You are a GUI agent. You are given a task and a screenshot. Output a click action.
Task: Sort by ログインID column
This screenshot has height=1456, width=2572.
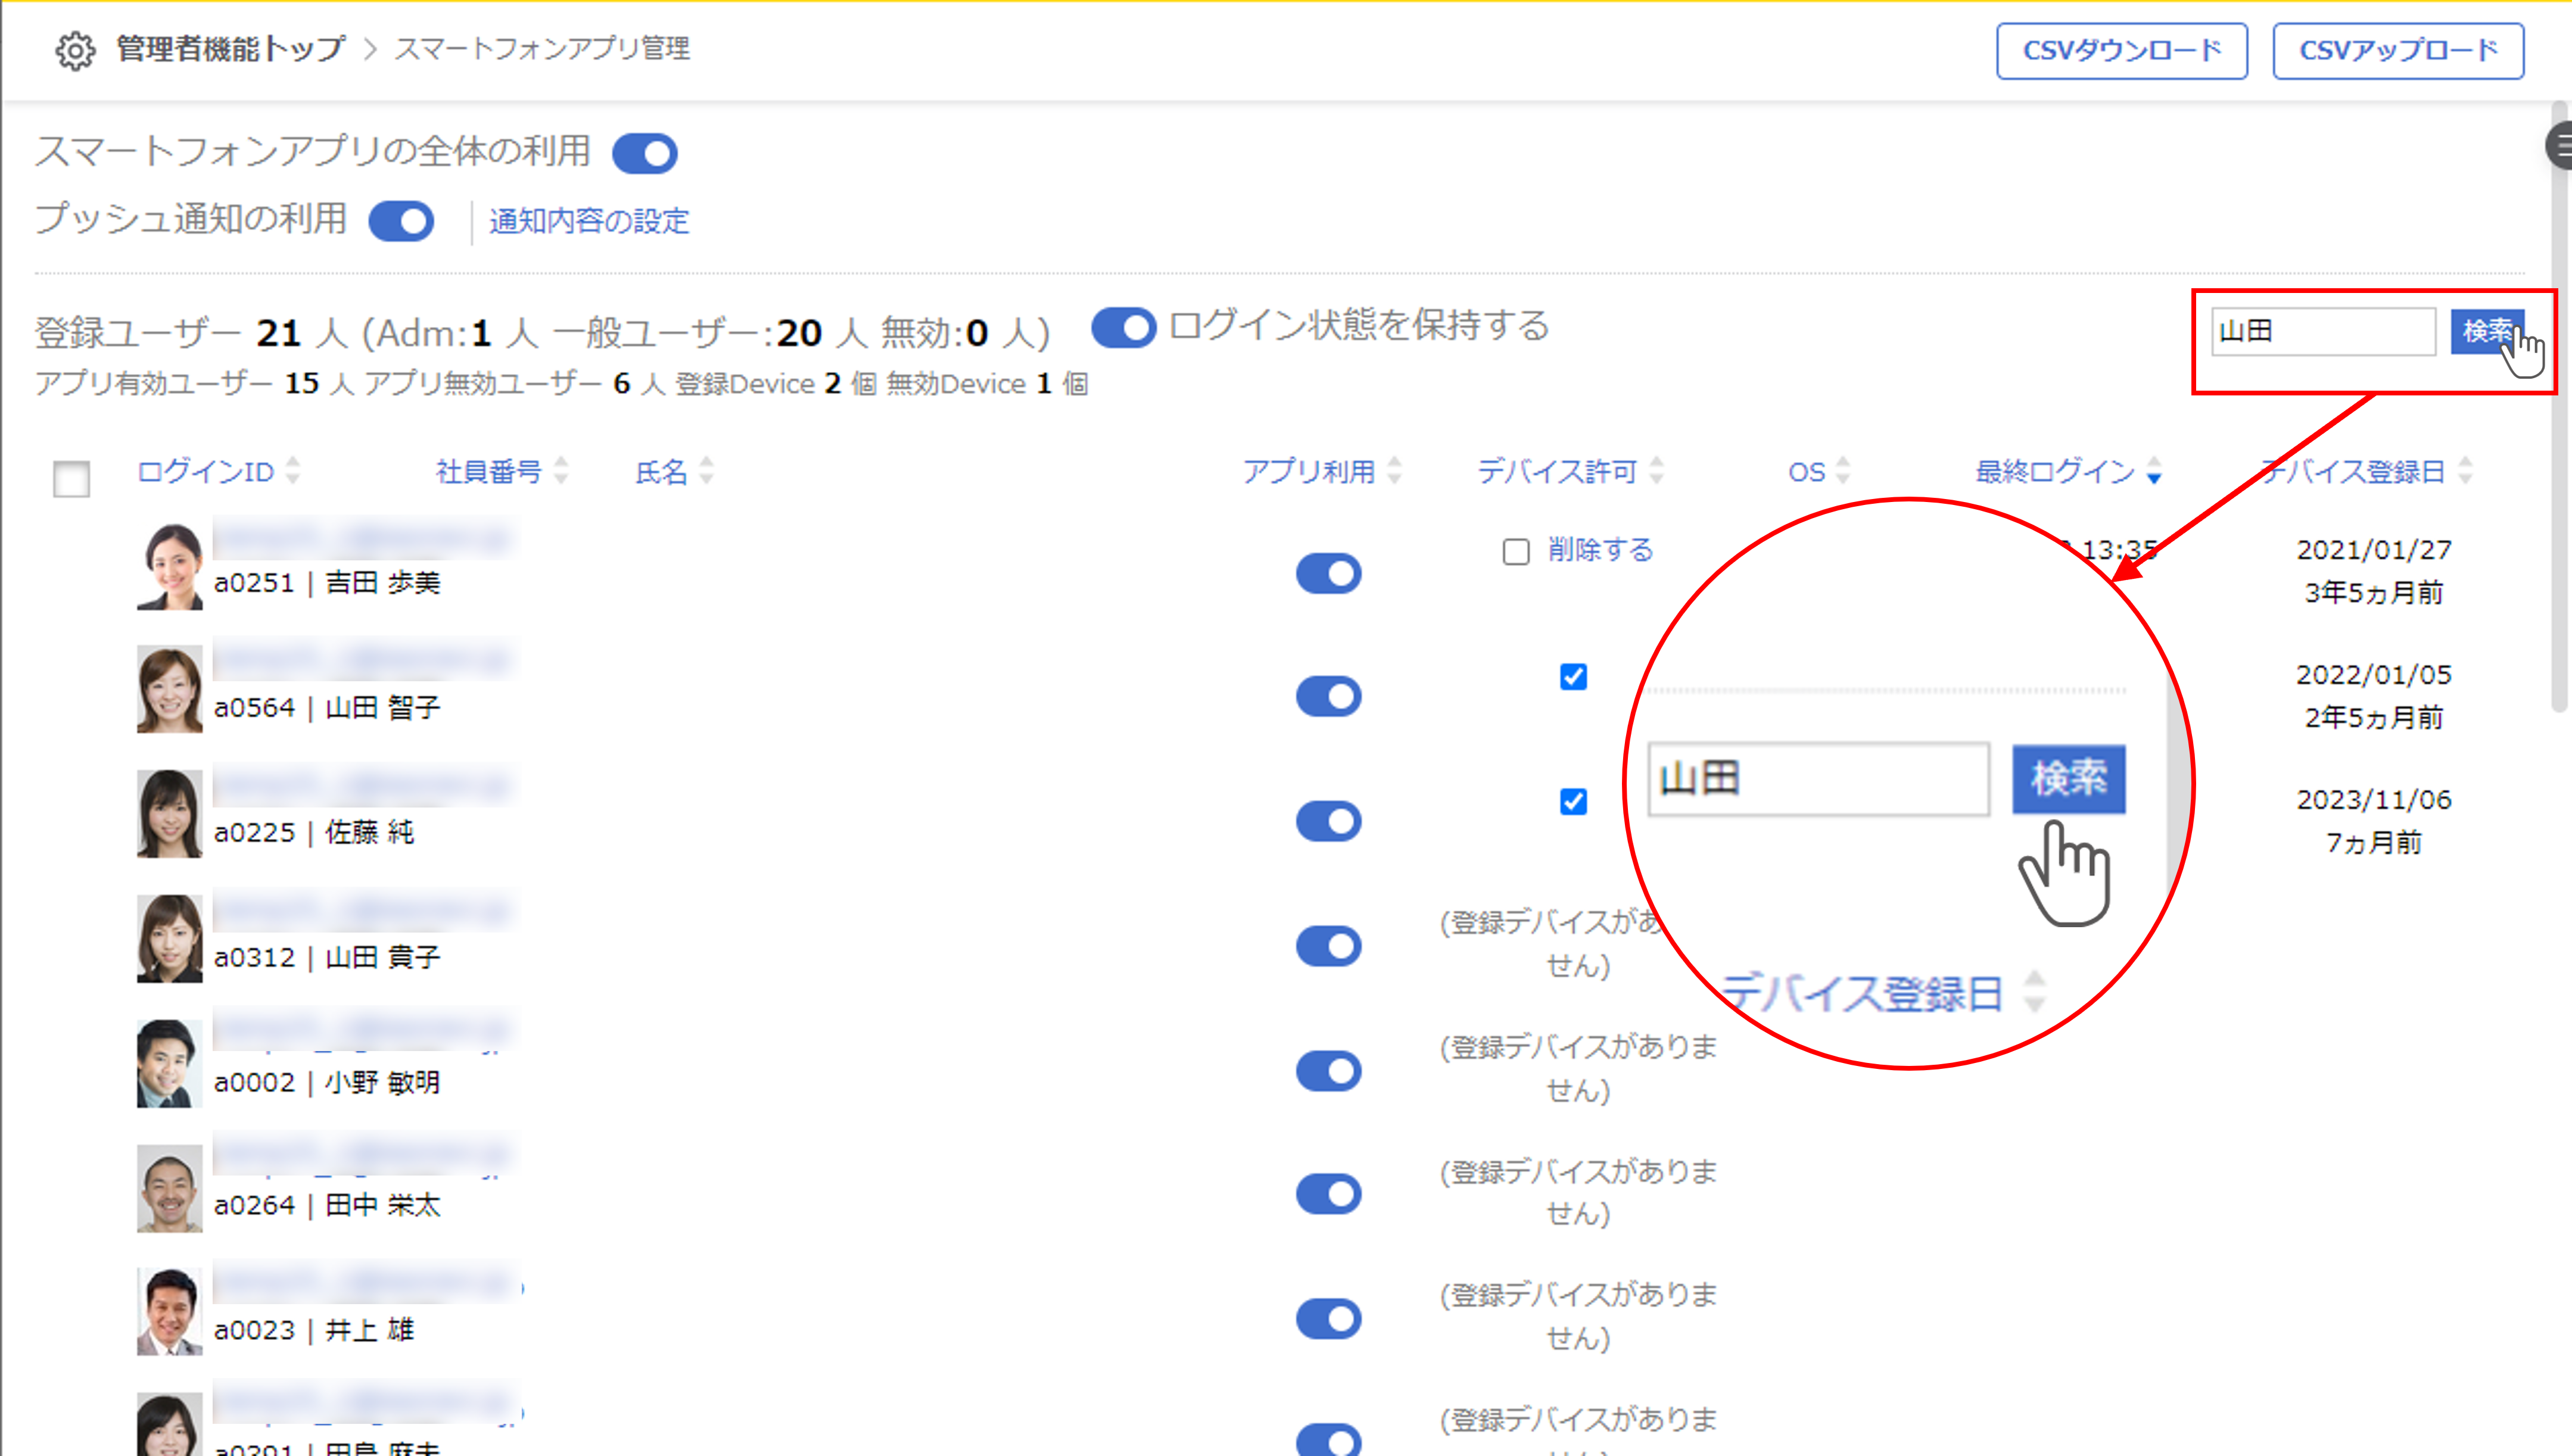(x=218, y=471)
